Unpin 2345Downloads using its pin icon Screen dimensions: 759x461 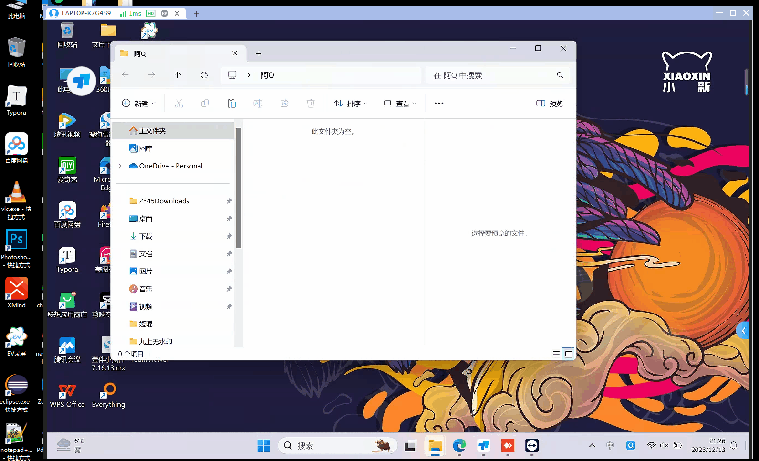click(229, 201)
